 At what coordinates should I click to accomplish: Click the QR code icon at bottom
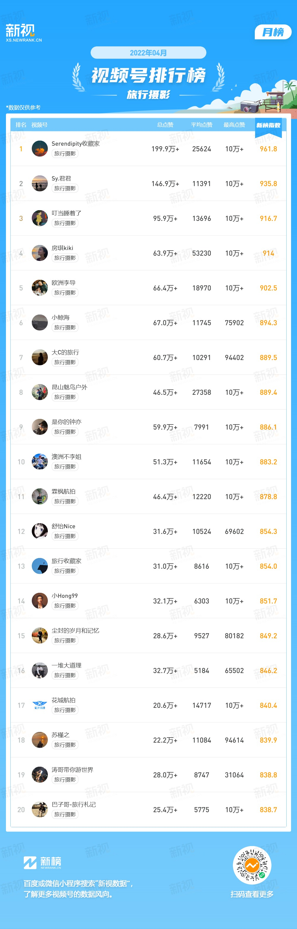(252, 865)
